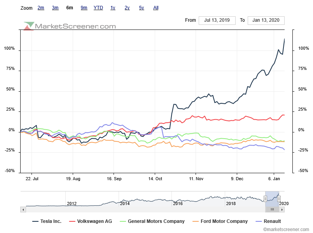Toggle the Renault series in legend
This screenshot has width=313, height=233.
click(x=268, y=221)
